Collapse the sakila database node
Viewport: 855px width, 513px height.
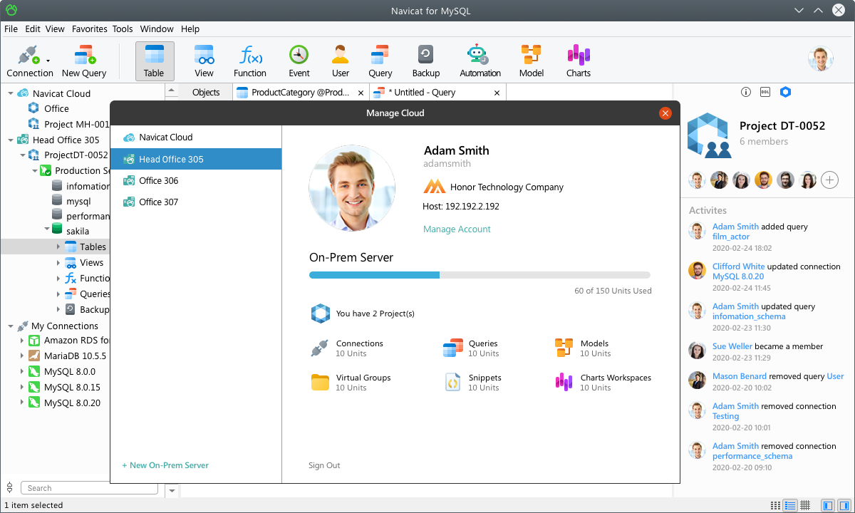point(47,229)
